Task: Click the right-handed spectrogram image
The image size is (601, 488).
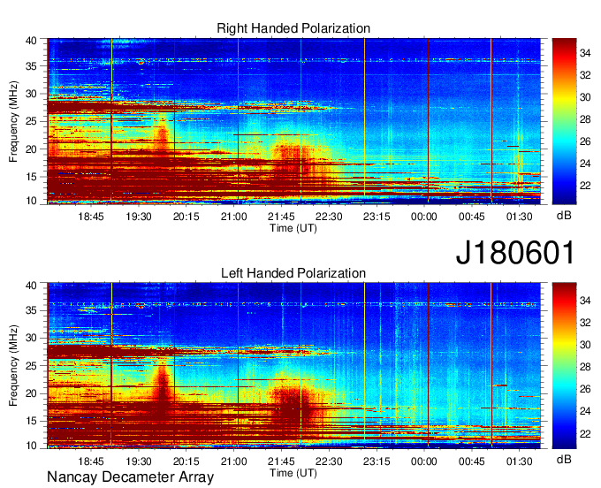Action: 294,121
